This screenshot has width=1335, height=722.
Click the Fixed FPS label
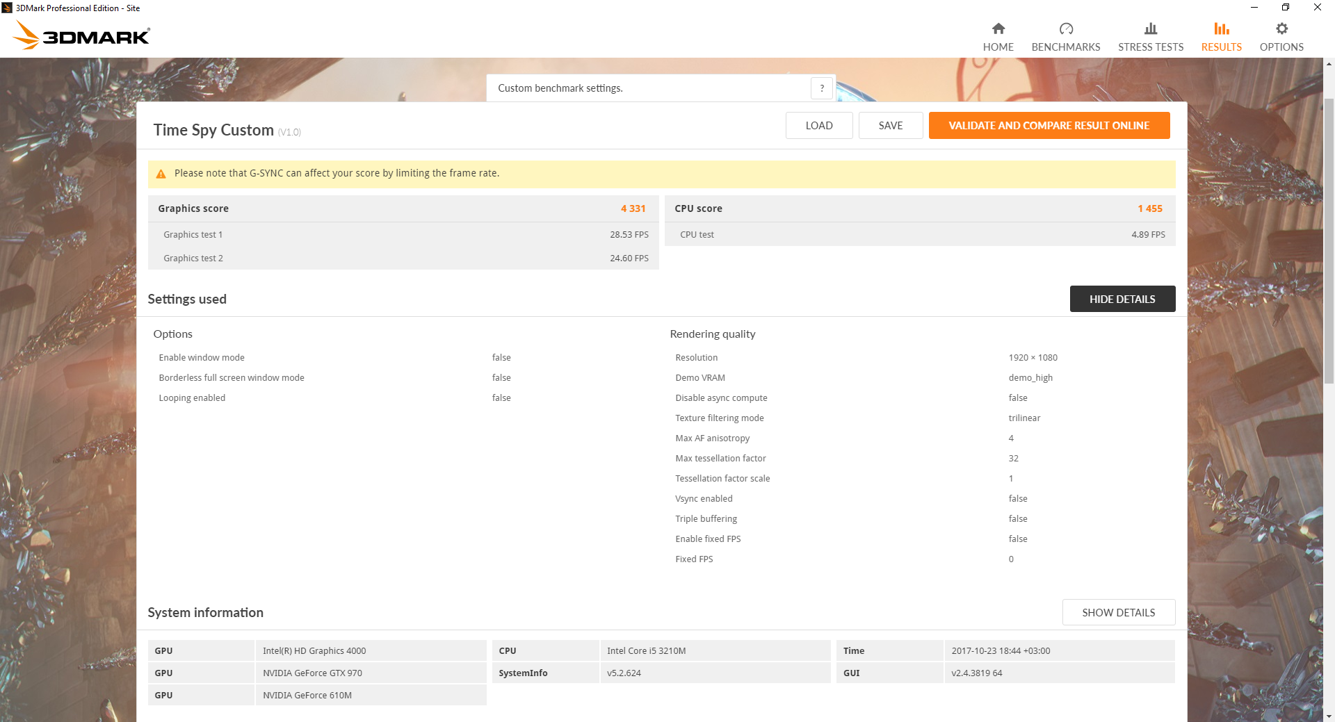coord(694,559)
